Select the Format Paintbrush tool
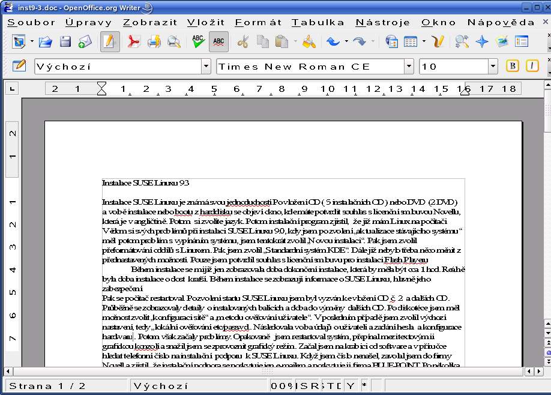This screenshot has height=395, width=551. (309, 41)
